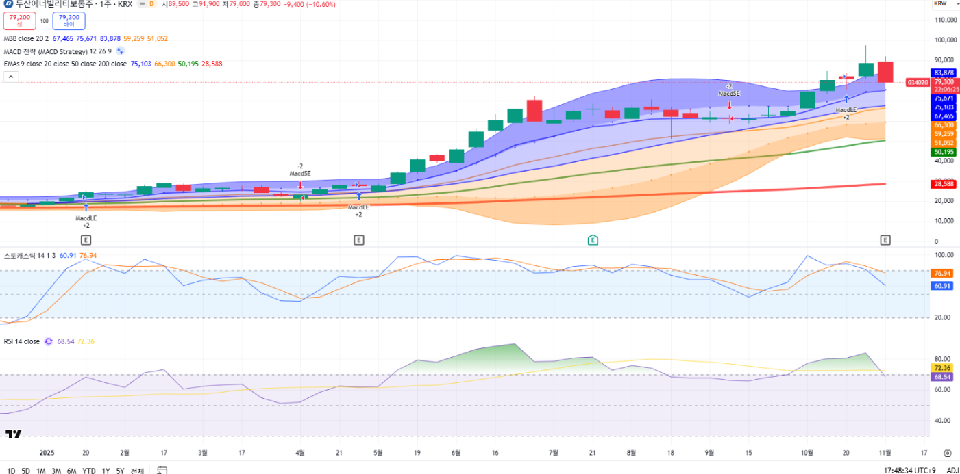960x474 pixels.
Task: Click the MacdSE -2 signal label near September
Action: (729, 90)
